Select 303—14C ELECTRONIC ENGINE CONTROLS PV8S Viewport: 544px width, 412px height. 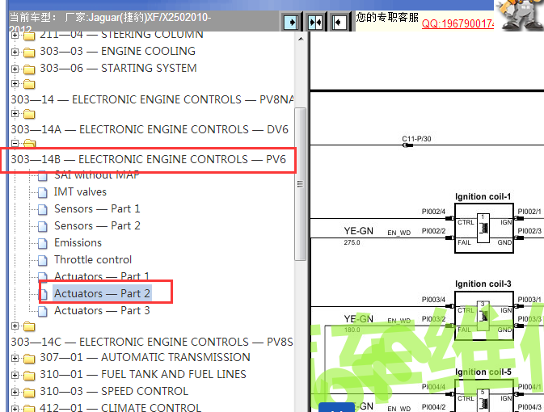(x=152, y=342)
